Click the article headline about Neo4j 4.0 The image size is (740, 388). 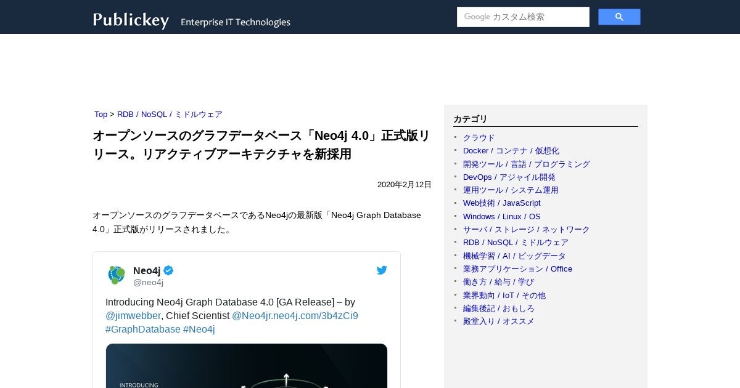click(x=261, y=145)
